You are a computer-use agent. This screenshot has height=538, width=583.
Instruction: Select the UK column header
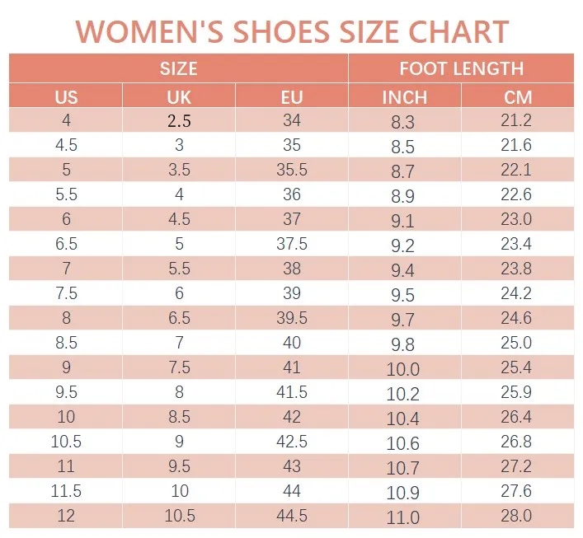179,96
